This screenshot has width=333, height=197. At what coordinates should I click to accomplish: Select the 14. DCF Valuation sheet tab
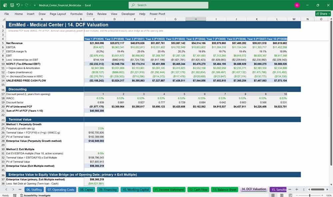coord(254,189)
